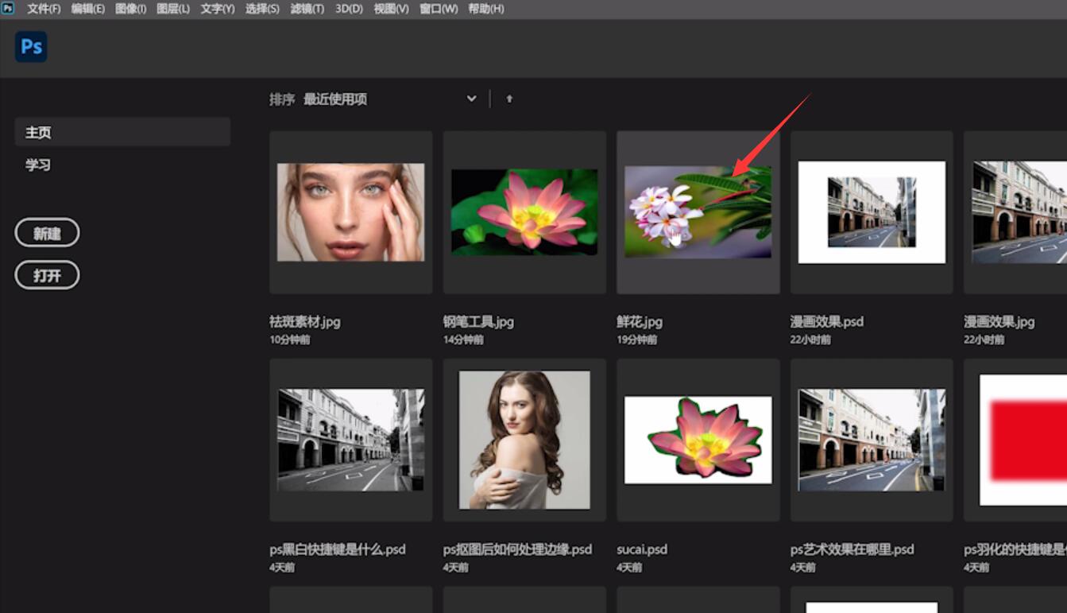The width and height of the screenshot is (1067, 613).
Task: Click the 14分钟前 timestamp text
Action: click(463, 340)
